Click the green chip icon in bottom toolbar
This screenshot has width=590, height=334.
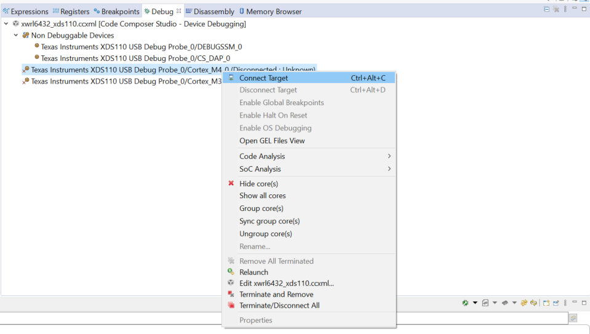(x=466, y=303)
